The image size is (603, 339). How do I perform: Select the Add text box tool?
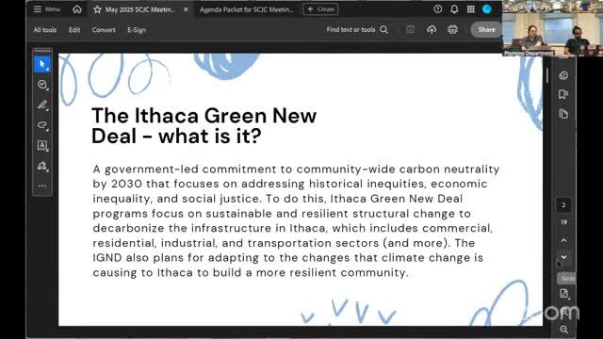(x=42, y=146)
